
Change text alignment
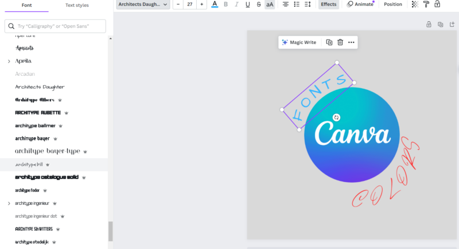click(285, 5)
